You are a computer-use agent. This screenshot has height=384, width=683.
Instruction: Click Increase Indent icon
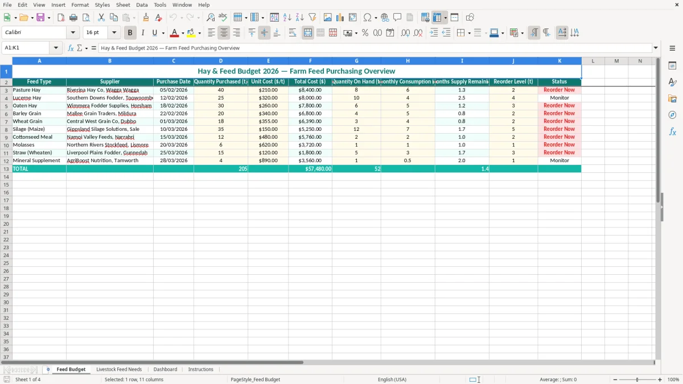click(x=434, y=33)
